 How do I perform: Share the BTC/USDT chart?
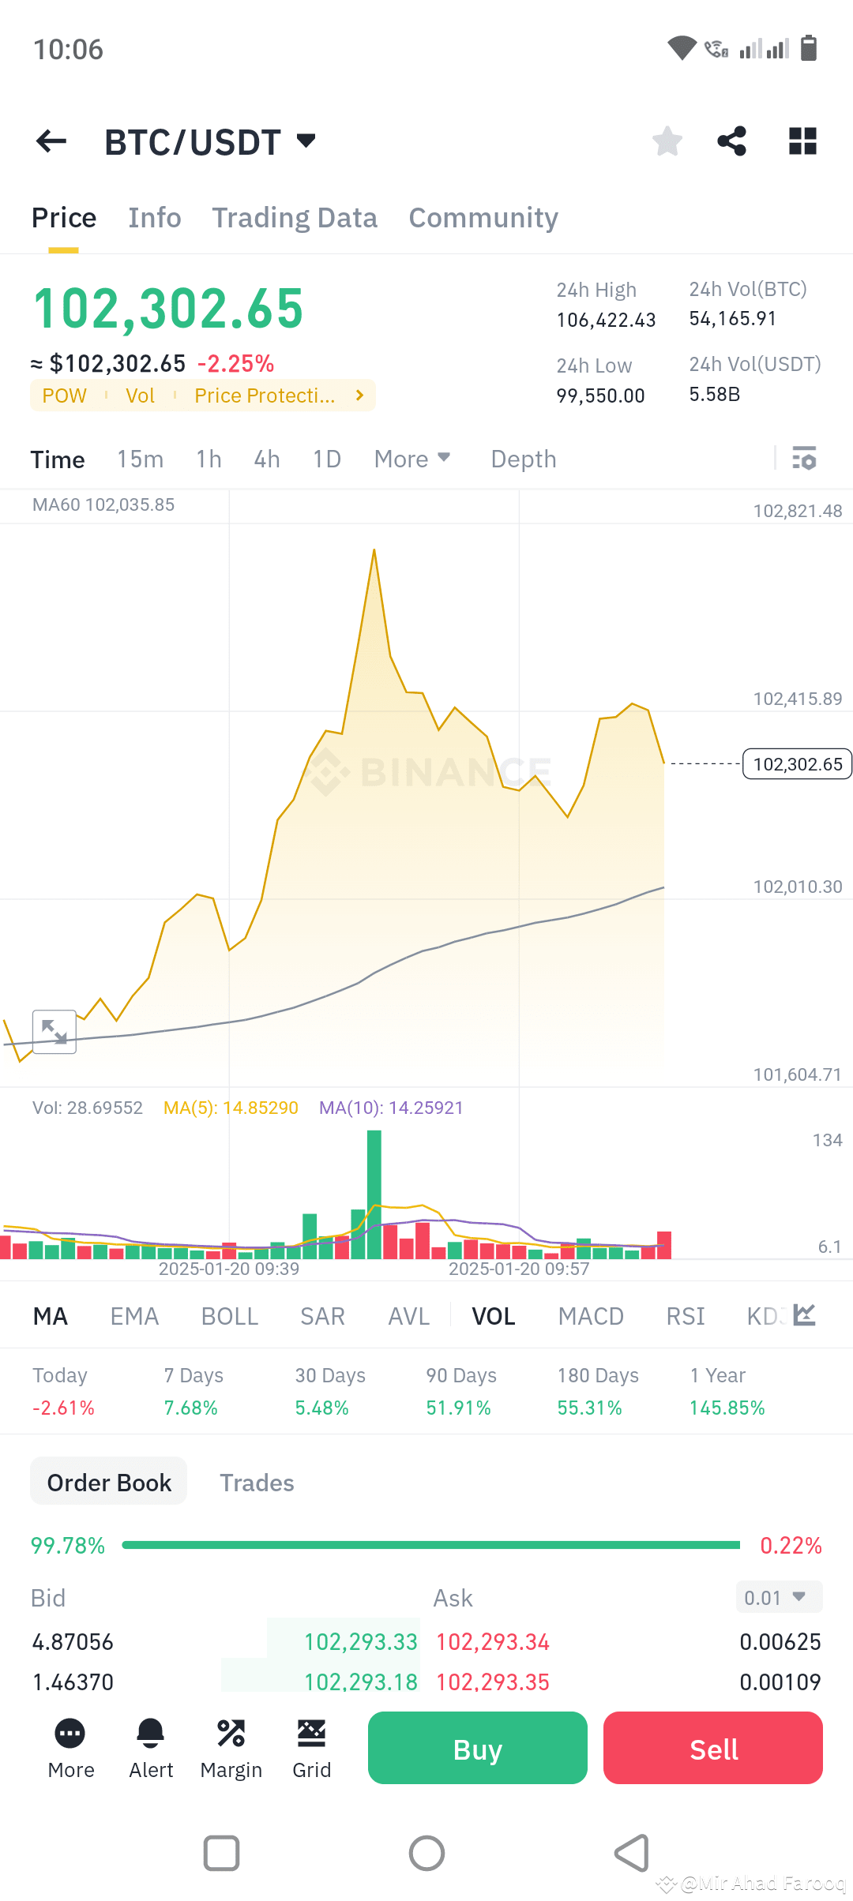pos(731,141)
